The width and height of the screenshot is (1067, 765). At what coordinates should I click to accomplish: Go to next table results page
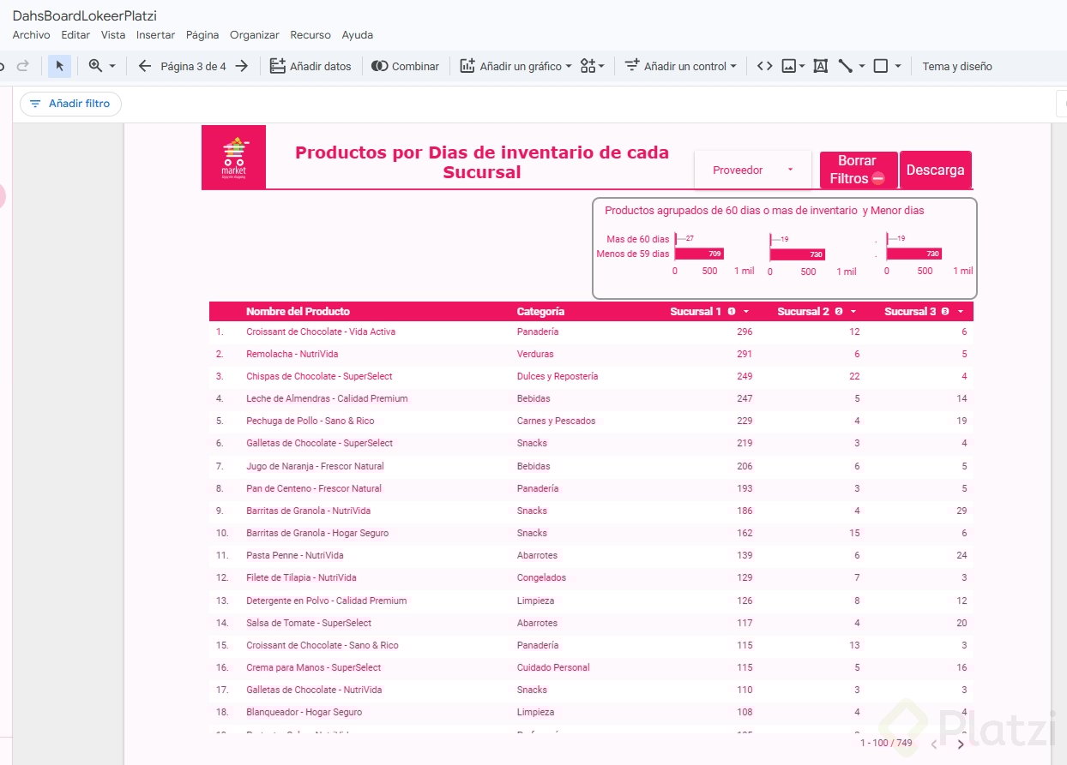pos(961,744)
